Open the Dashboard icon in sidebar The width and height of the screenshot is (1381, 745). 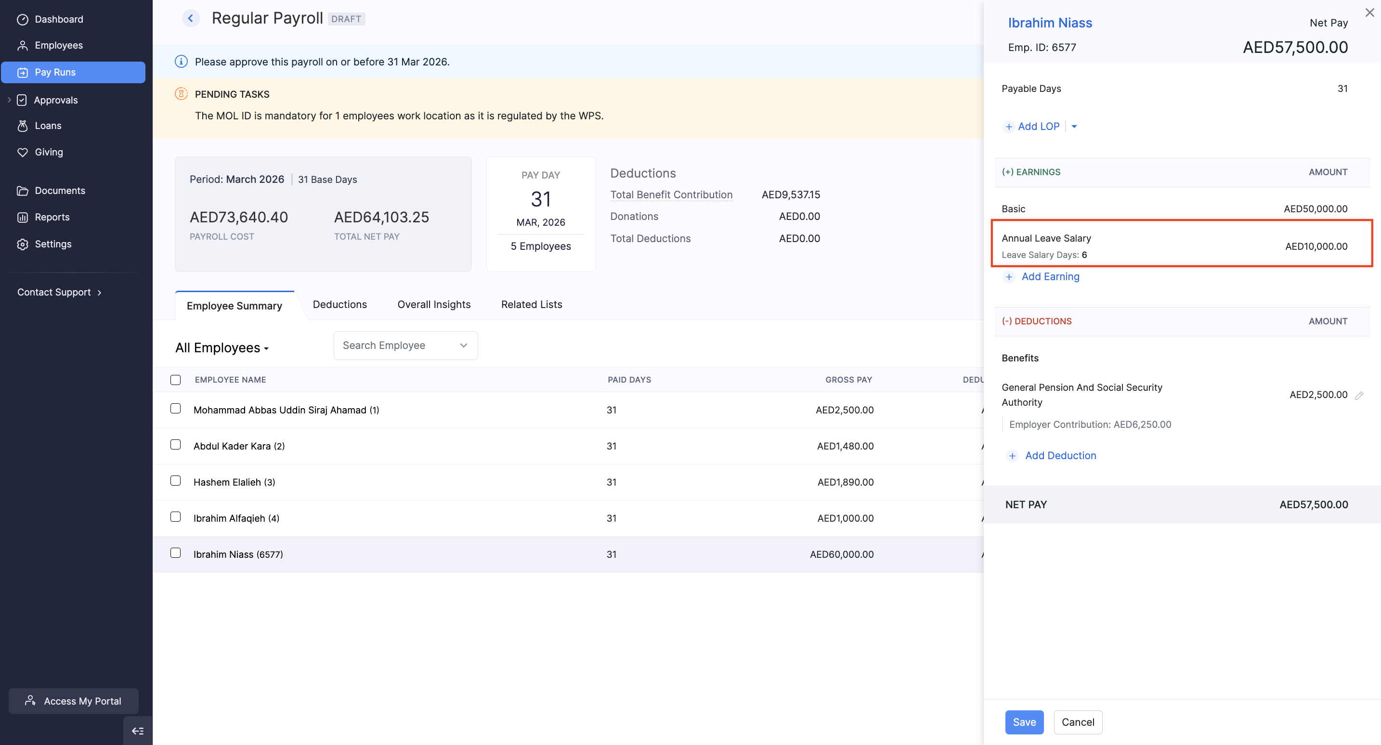click(x=22, y=19)
